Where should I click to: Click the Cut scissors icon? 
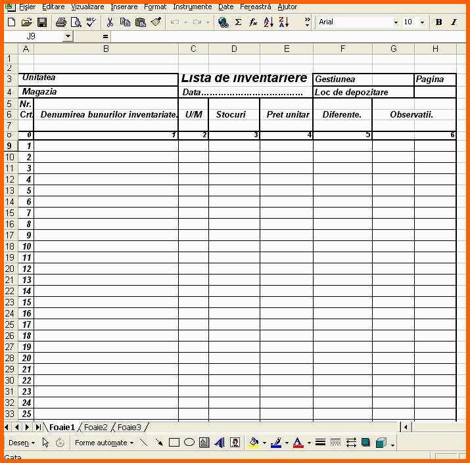click(110, 22)
